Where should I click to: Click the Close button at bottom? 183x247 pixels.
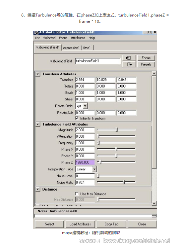pyautogui.click(x=142, y=224)
